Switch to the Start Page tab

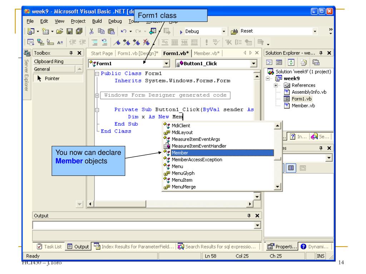[102, 54]
